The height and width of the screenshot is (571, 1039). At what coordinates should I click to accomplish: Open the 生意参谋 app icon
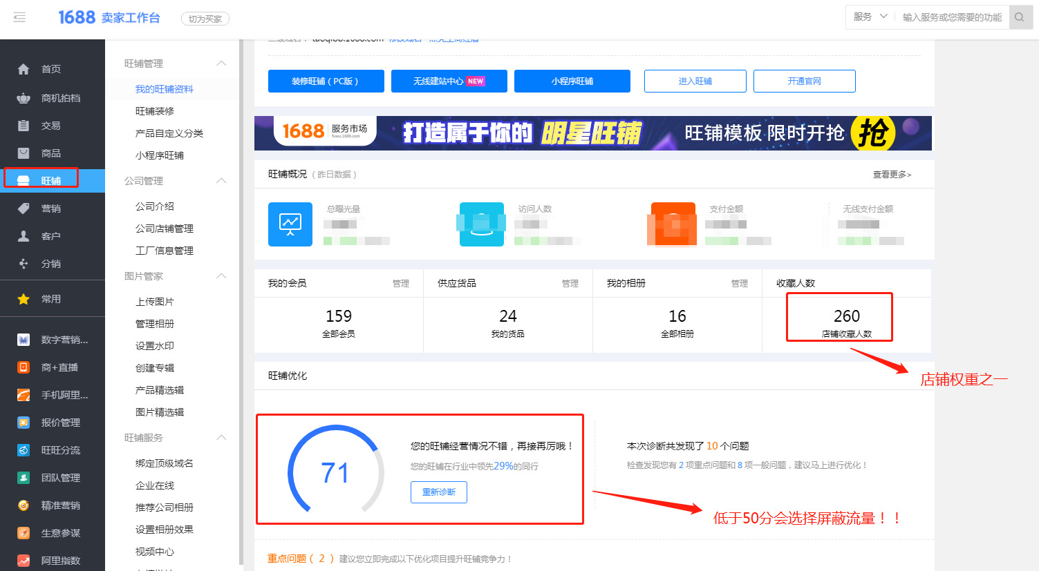click(x=24, y=533)
